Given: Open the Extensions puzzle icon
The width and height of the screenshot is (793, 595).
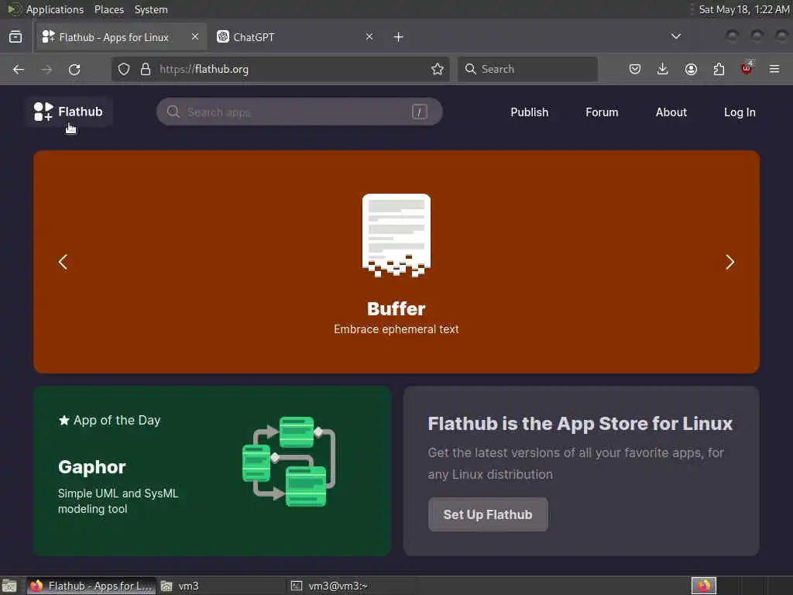Looking at the screenshot, I should point(719,69).
